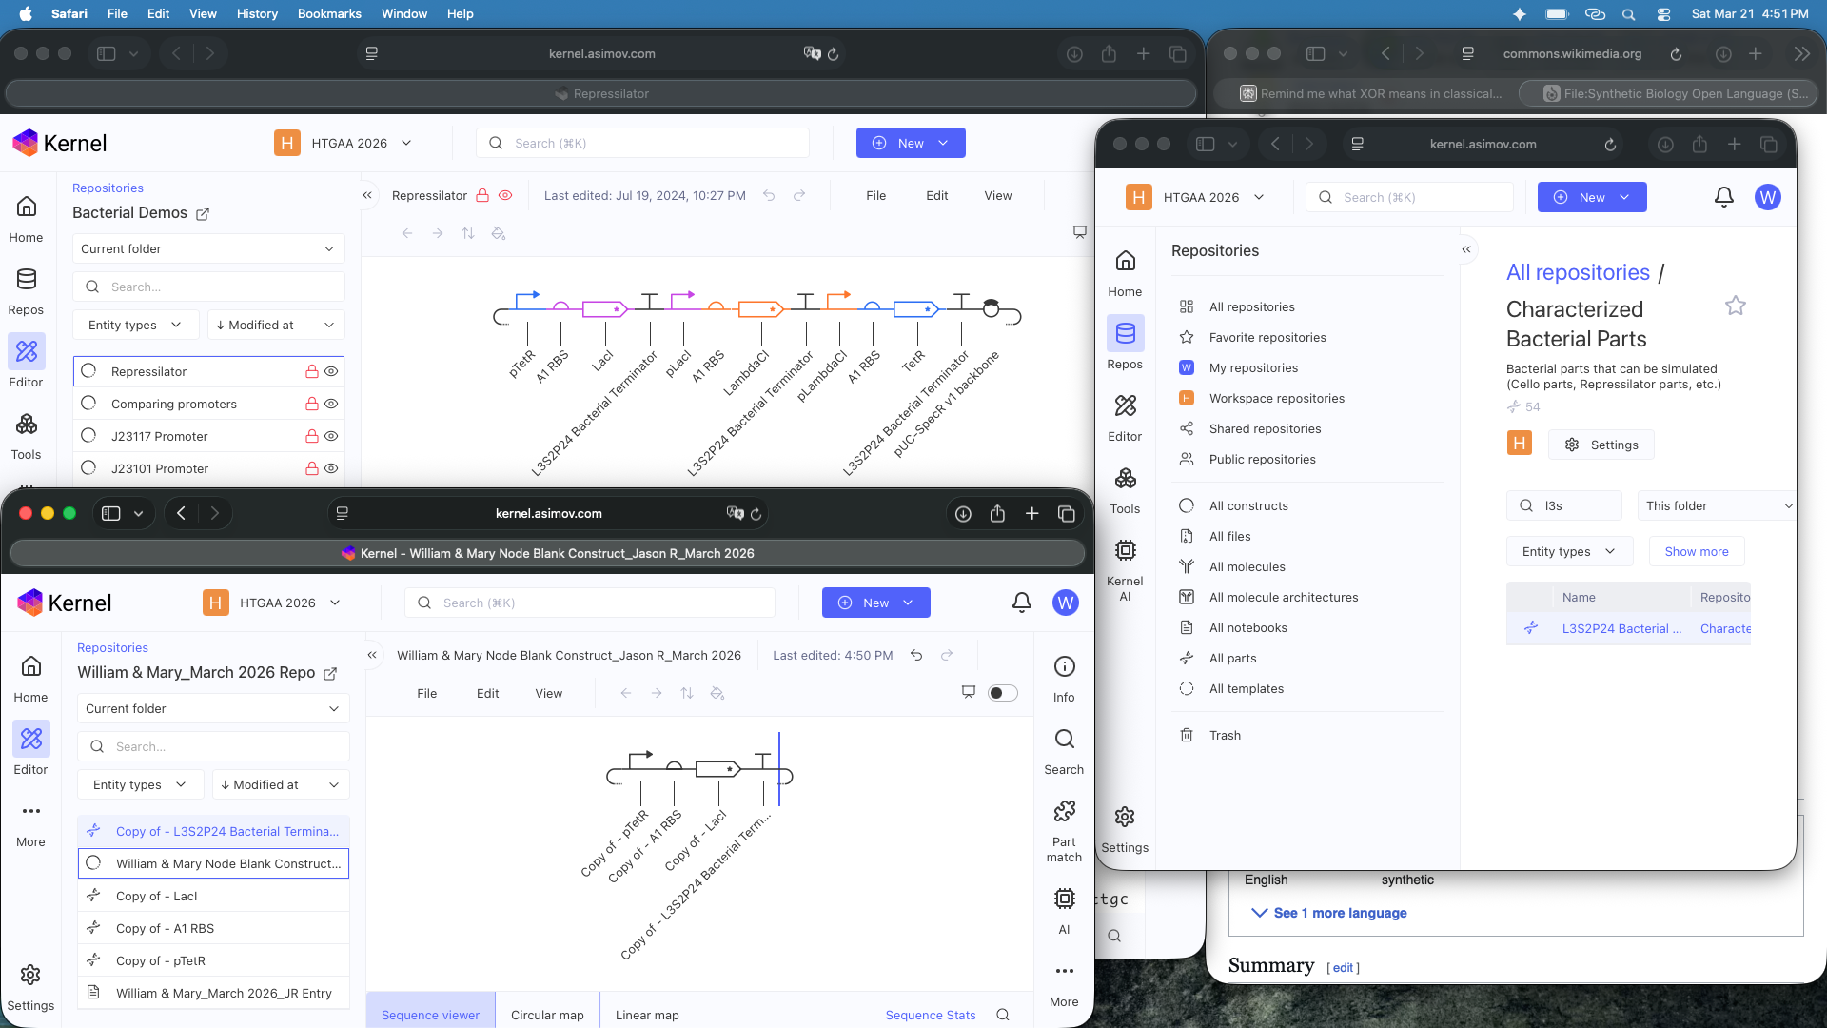Click the New button in William & Mary window
The image size is (1827, 1028).
[x=875, y=603]
